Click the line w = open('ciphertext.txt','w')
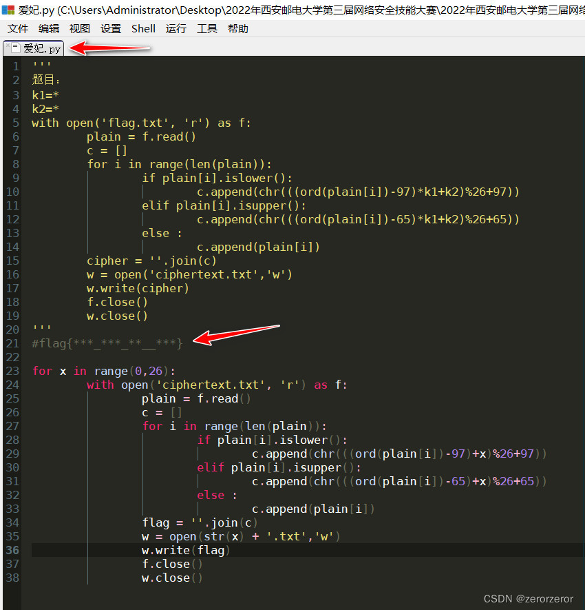 (x=189, y=274)
